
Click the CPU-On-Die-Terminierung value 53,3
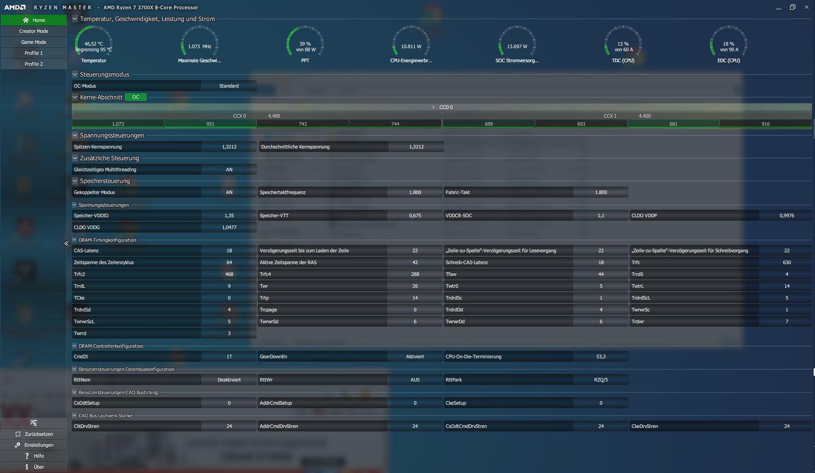(601, 357)
